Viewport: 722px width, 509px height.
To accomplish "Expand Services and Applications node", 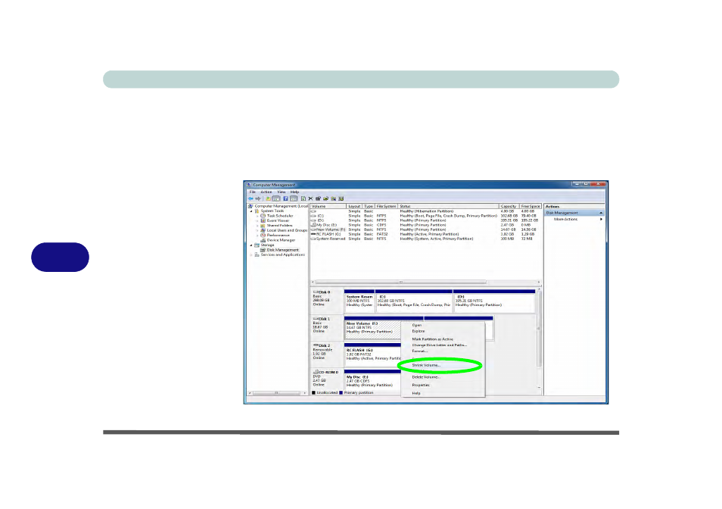I will click(251, 254).
